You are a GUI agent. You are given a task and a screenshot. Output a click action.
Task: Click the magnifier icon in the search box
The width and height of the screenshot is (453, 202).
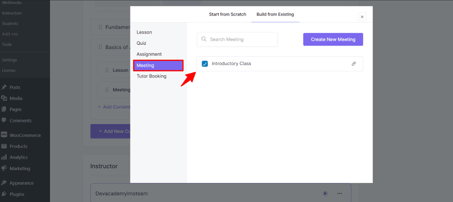204,39
